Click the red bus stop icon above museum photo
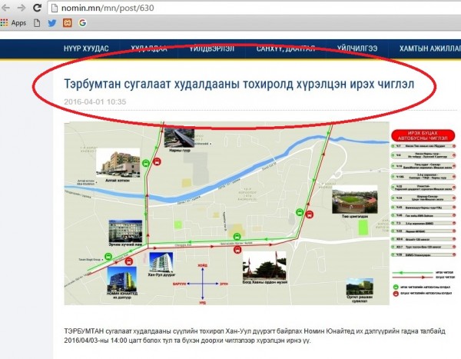 click(x=237, y=250)
